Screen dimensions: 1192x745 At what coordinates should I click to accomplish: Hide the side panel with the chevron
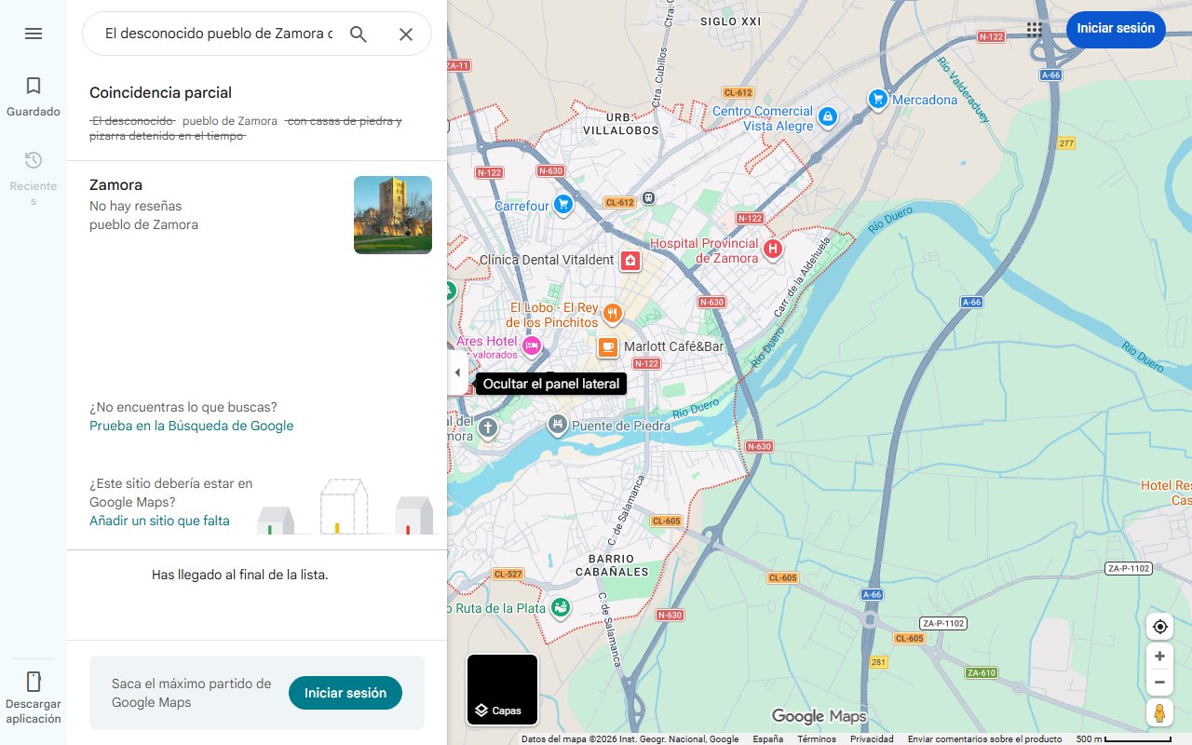(457, 372)
